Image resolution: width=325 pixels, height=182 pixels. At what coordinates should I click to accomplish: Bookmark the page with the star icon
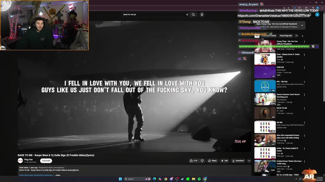tap(288, 8)
